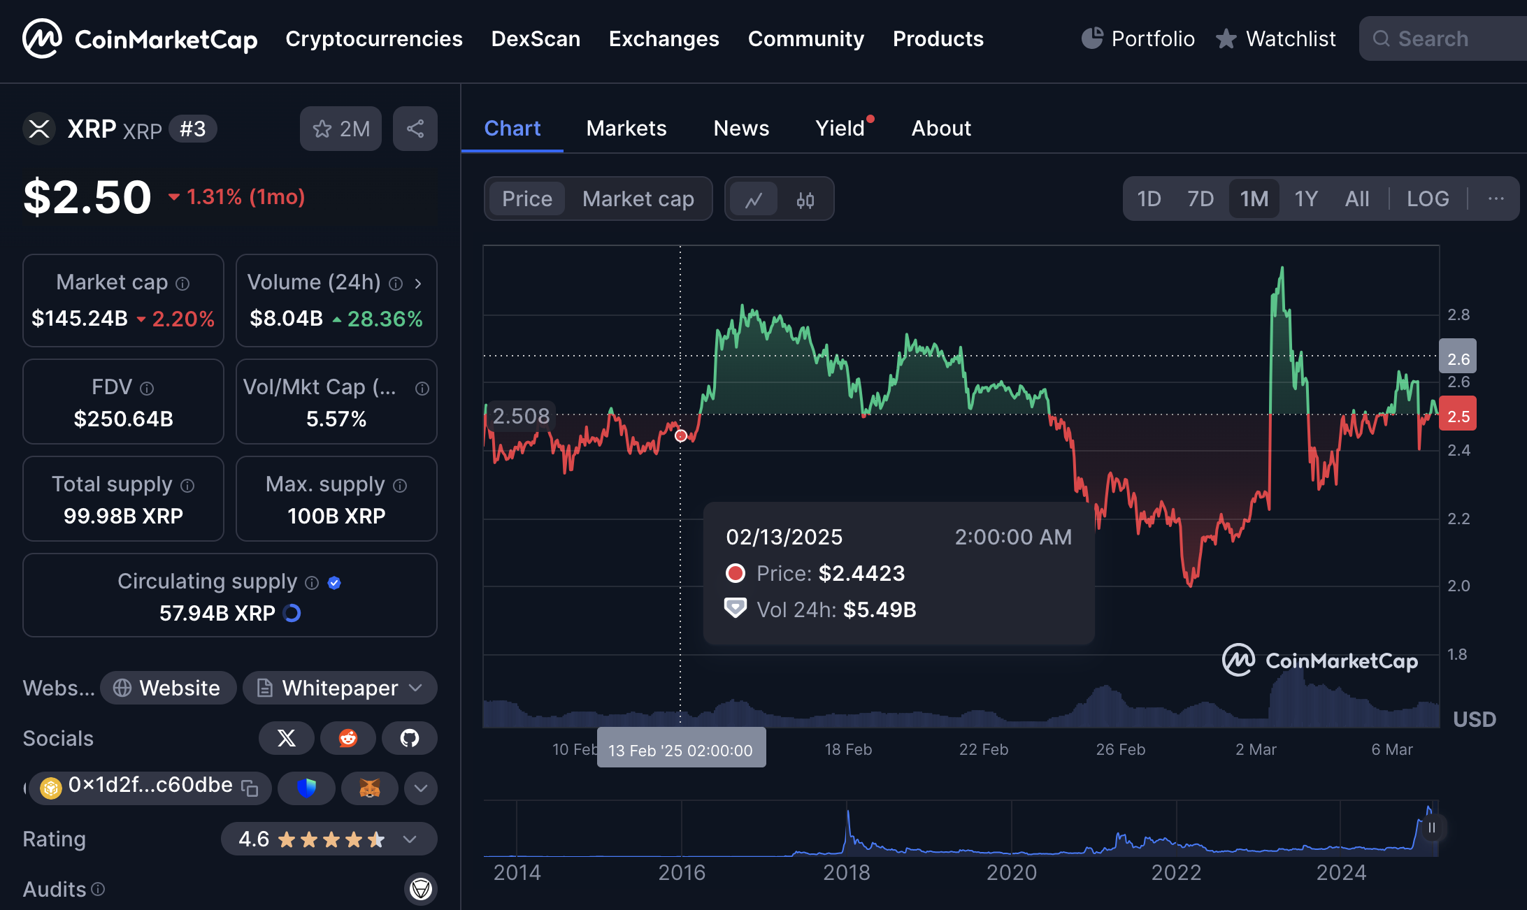Expand the Whitepaper dropdown
Screen dimensions: 1527x910
(x=416, y=688)
